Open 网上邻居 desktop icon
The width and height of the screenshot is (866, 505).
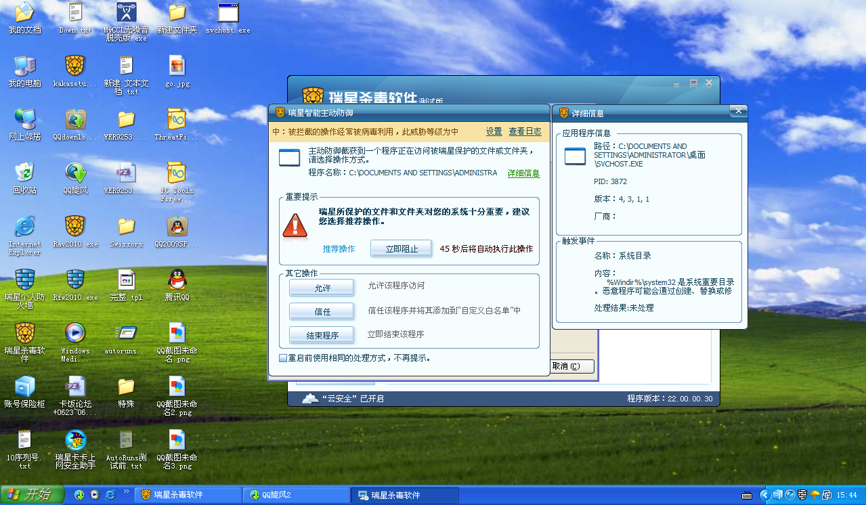click(x=24, y=124)
